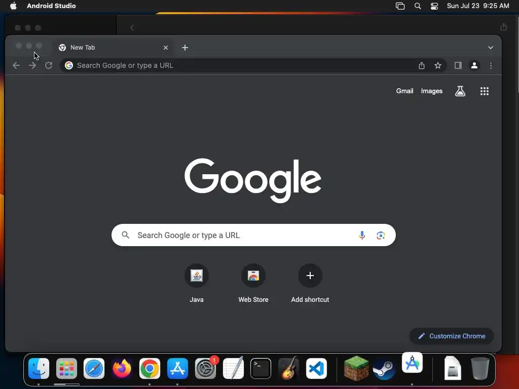Open Android Studio menu bar item
Viewport: 519px width, 389px height.
(x=51, y=6)
